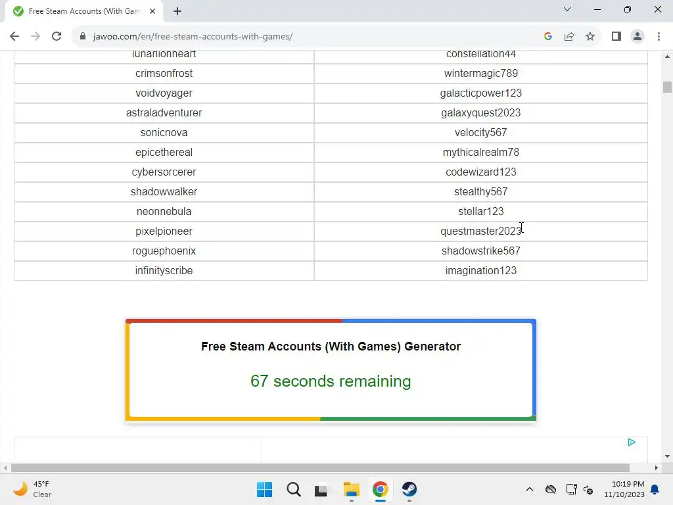Show hidden system tray icons
This screenshot has width=673, height=505.
tap(530, 489)
